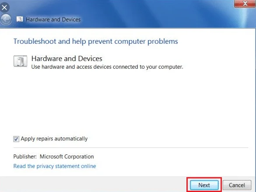Dismiss the overlay using the round X icon
The height and width of the screenshot is (192, 256).
click(x=4, y=7)
